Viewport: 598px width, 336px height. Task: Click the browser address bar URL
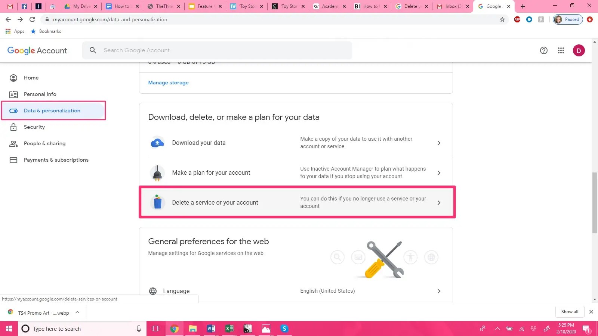[110, 19]
